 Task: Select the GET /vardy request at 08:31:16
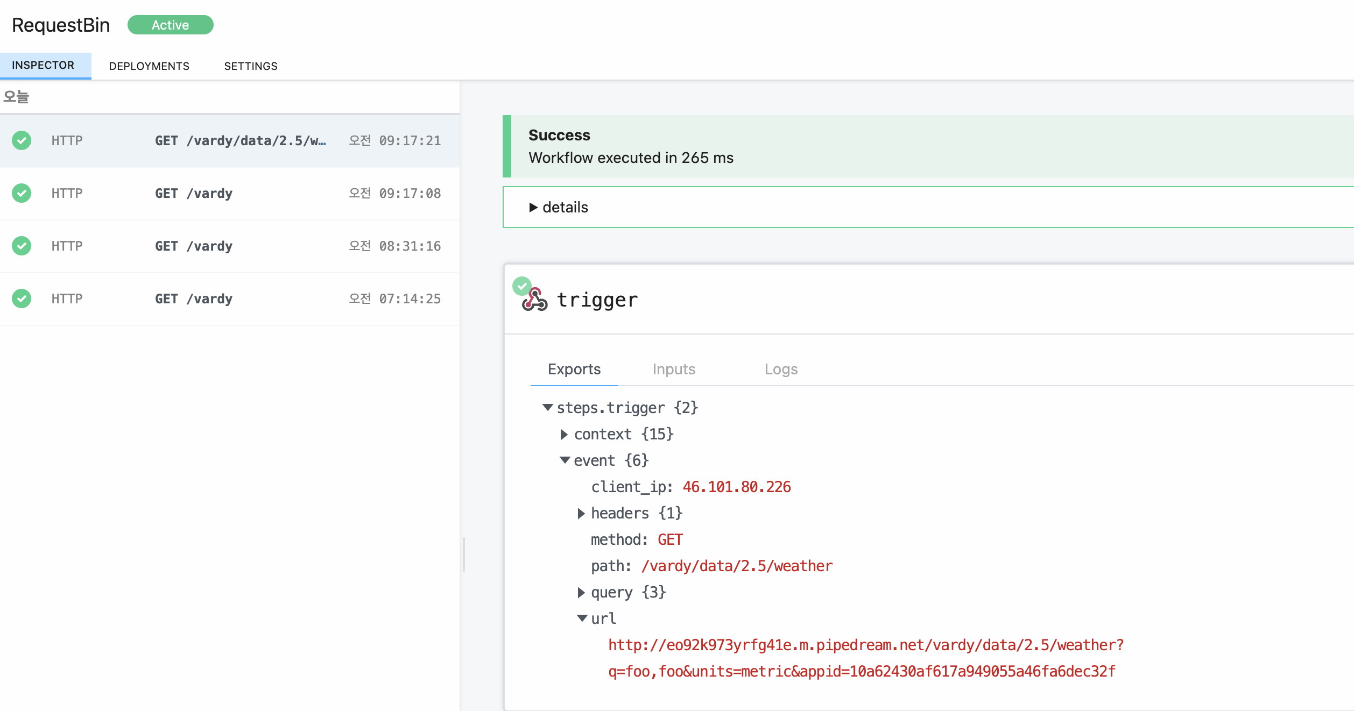pos(230,246)
